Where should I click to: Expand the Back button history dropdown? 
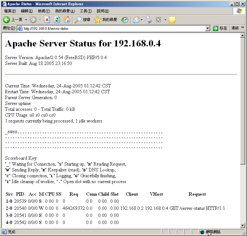click(x=26, y=20)
